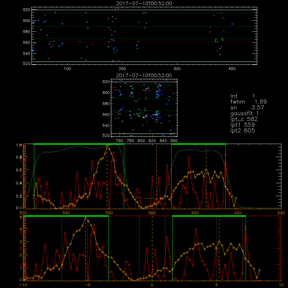Click x-axis label 200 on top plot
Screen dimensions: 288x288
(122, 69)
